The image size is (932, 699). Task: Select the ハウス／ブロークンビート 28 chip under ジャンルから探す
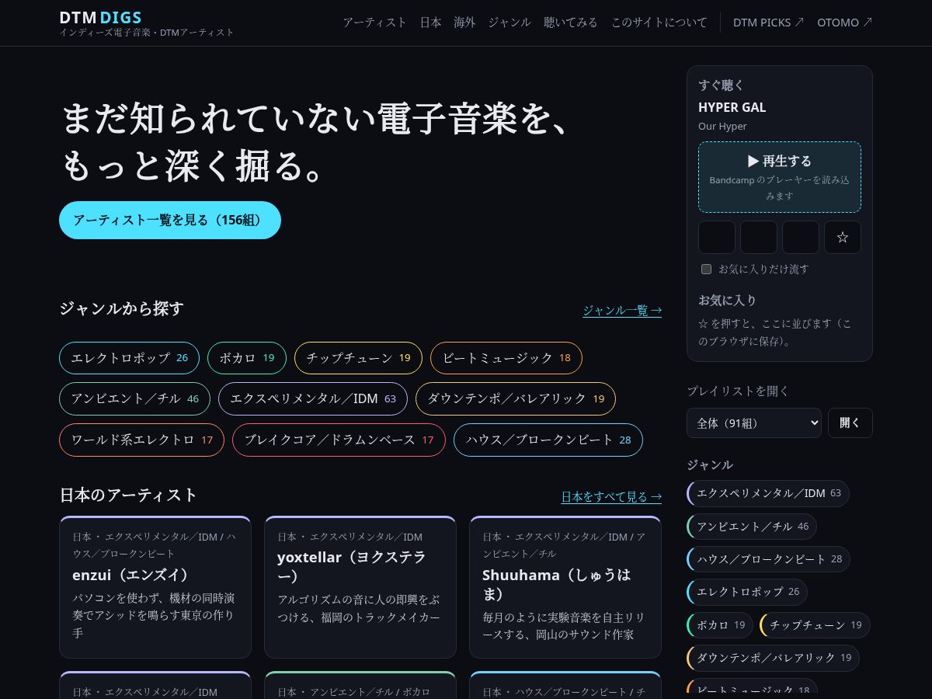(x=548, y=440)
